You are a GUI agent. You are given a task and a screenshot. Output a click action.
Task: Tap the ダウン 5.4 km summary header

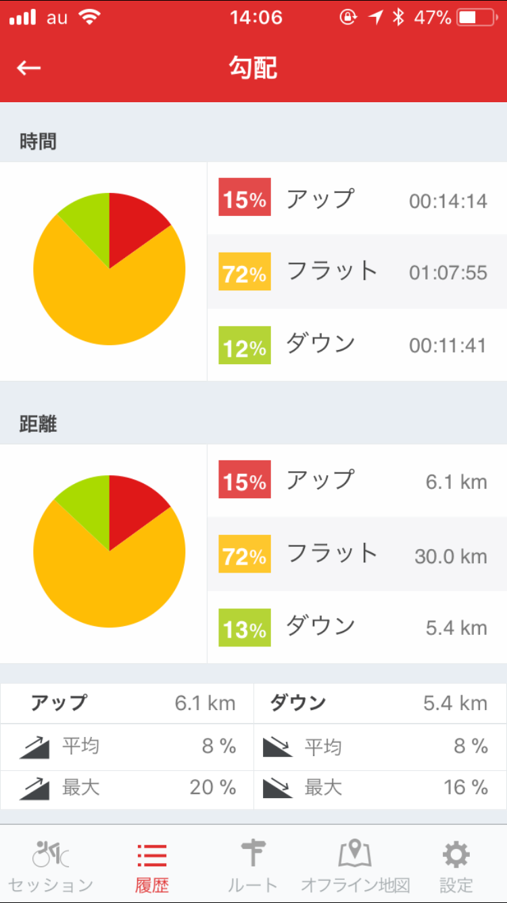(380, 703)
